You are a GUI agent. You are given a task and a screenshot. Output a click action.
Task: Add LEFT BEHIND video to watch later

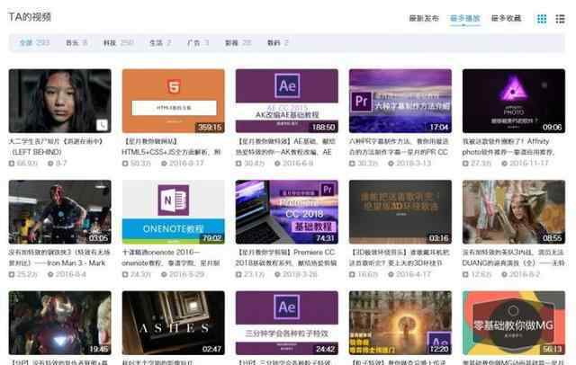pyautogui.click(x=102, y=125)
